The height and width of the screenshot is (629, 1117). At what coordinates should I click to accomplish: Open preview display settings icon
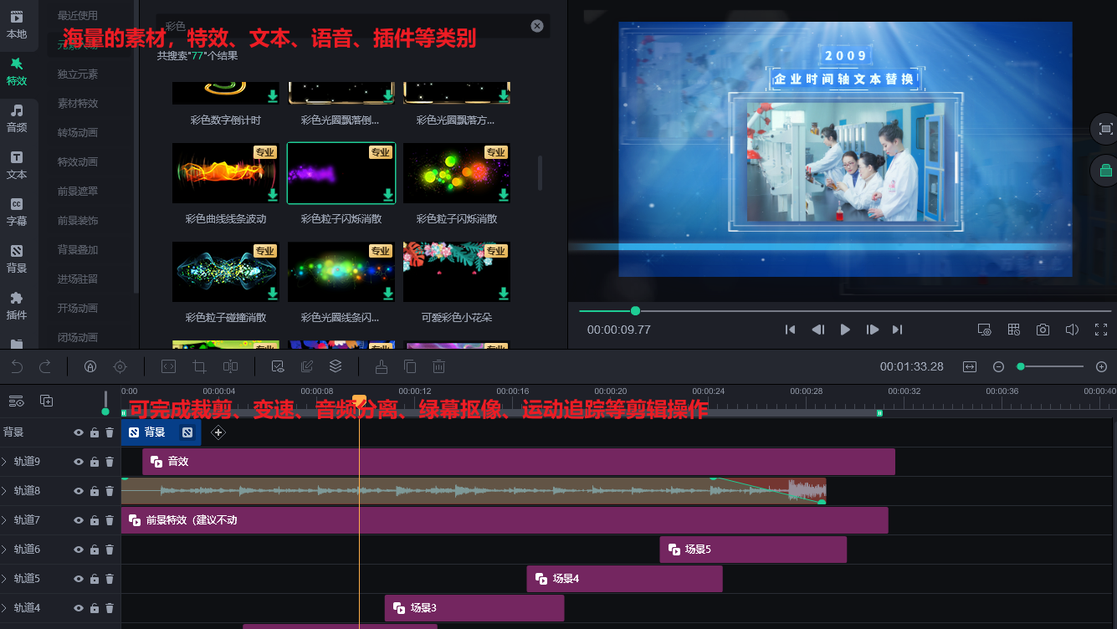[985, 330]
